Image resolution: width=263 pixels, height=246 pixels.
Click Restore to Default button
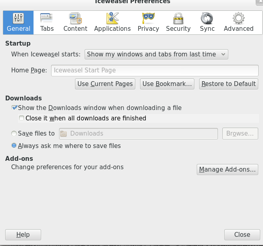[229, 84]
